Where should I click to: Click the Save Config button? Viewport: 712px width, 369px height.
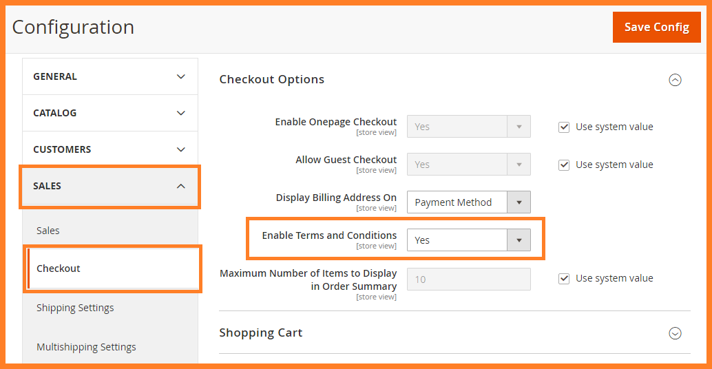pyautogui.click(x=656, y=28)
